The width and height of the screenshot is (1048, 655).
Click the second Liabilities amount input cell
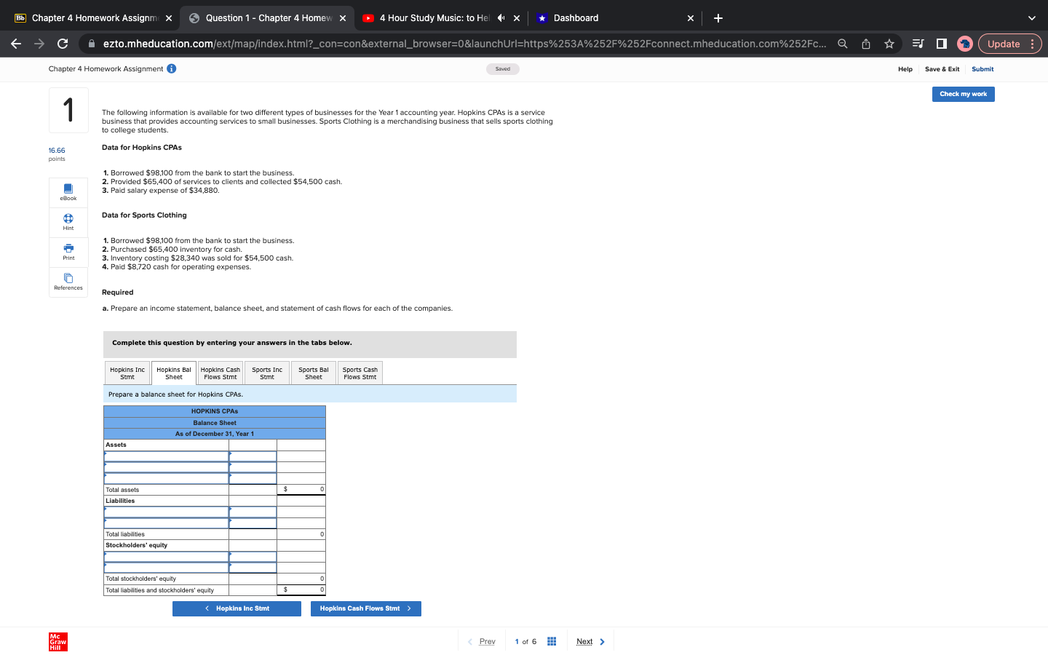click(x=253, y=523)
